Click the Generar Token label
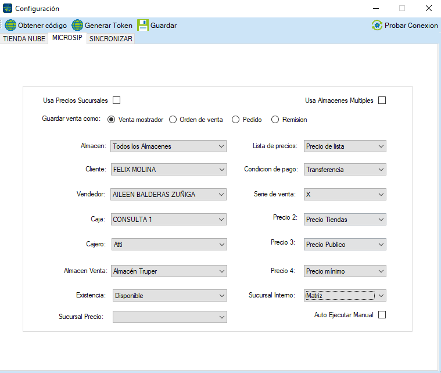Viewport: 441px width, 373px height. click(109, 26)
